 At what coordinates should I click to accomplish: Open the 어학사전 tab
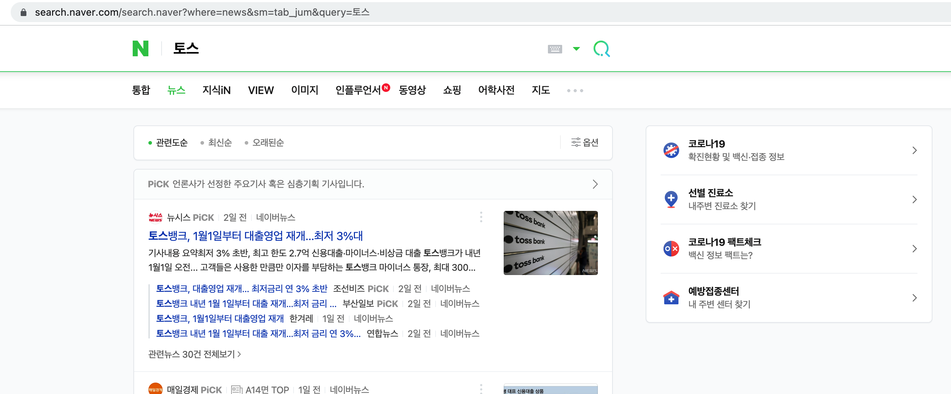click(496, 90)
